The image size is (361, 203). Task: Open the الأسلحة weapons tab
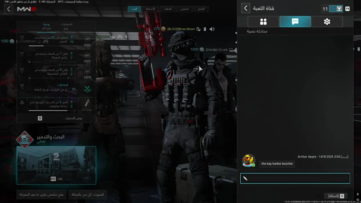(150, 9)
